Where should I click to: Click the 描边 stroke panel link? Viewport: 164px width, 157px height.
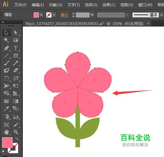65,15
